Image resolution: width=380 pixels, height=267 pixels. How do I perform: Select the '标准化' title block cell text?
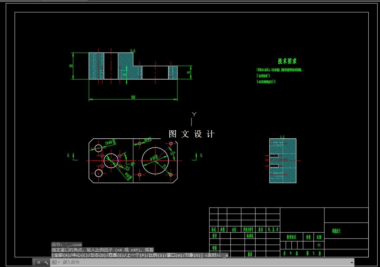click(x=250, y=236)
